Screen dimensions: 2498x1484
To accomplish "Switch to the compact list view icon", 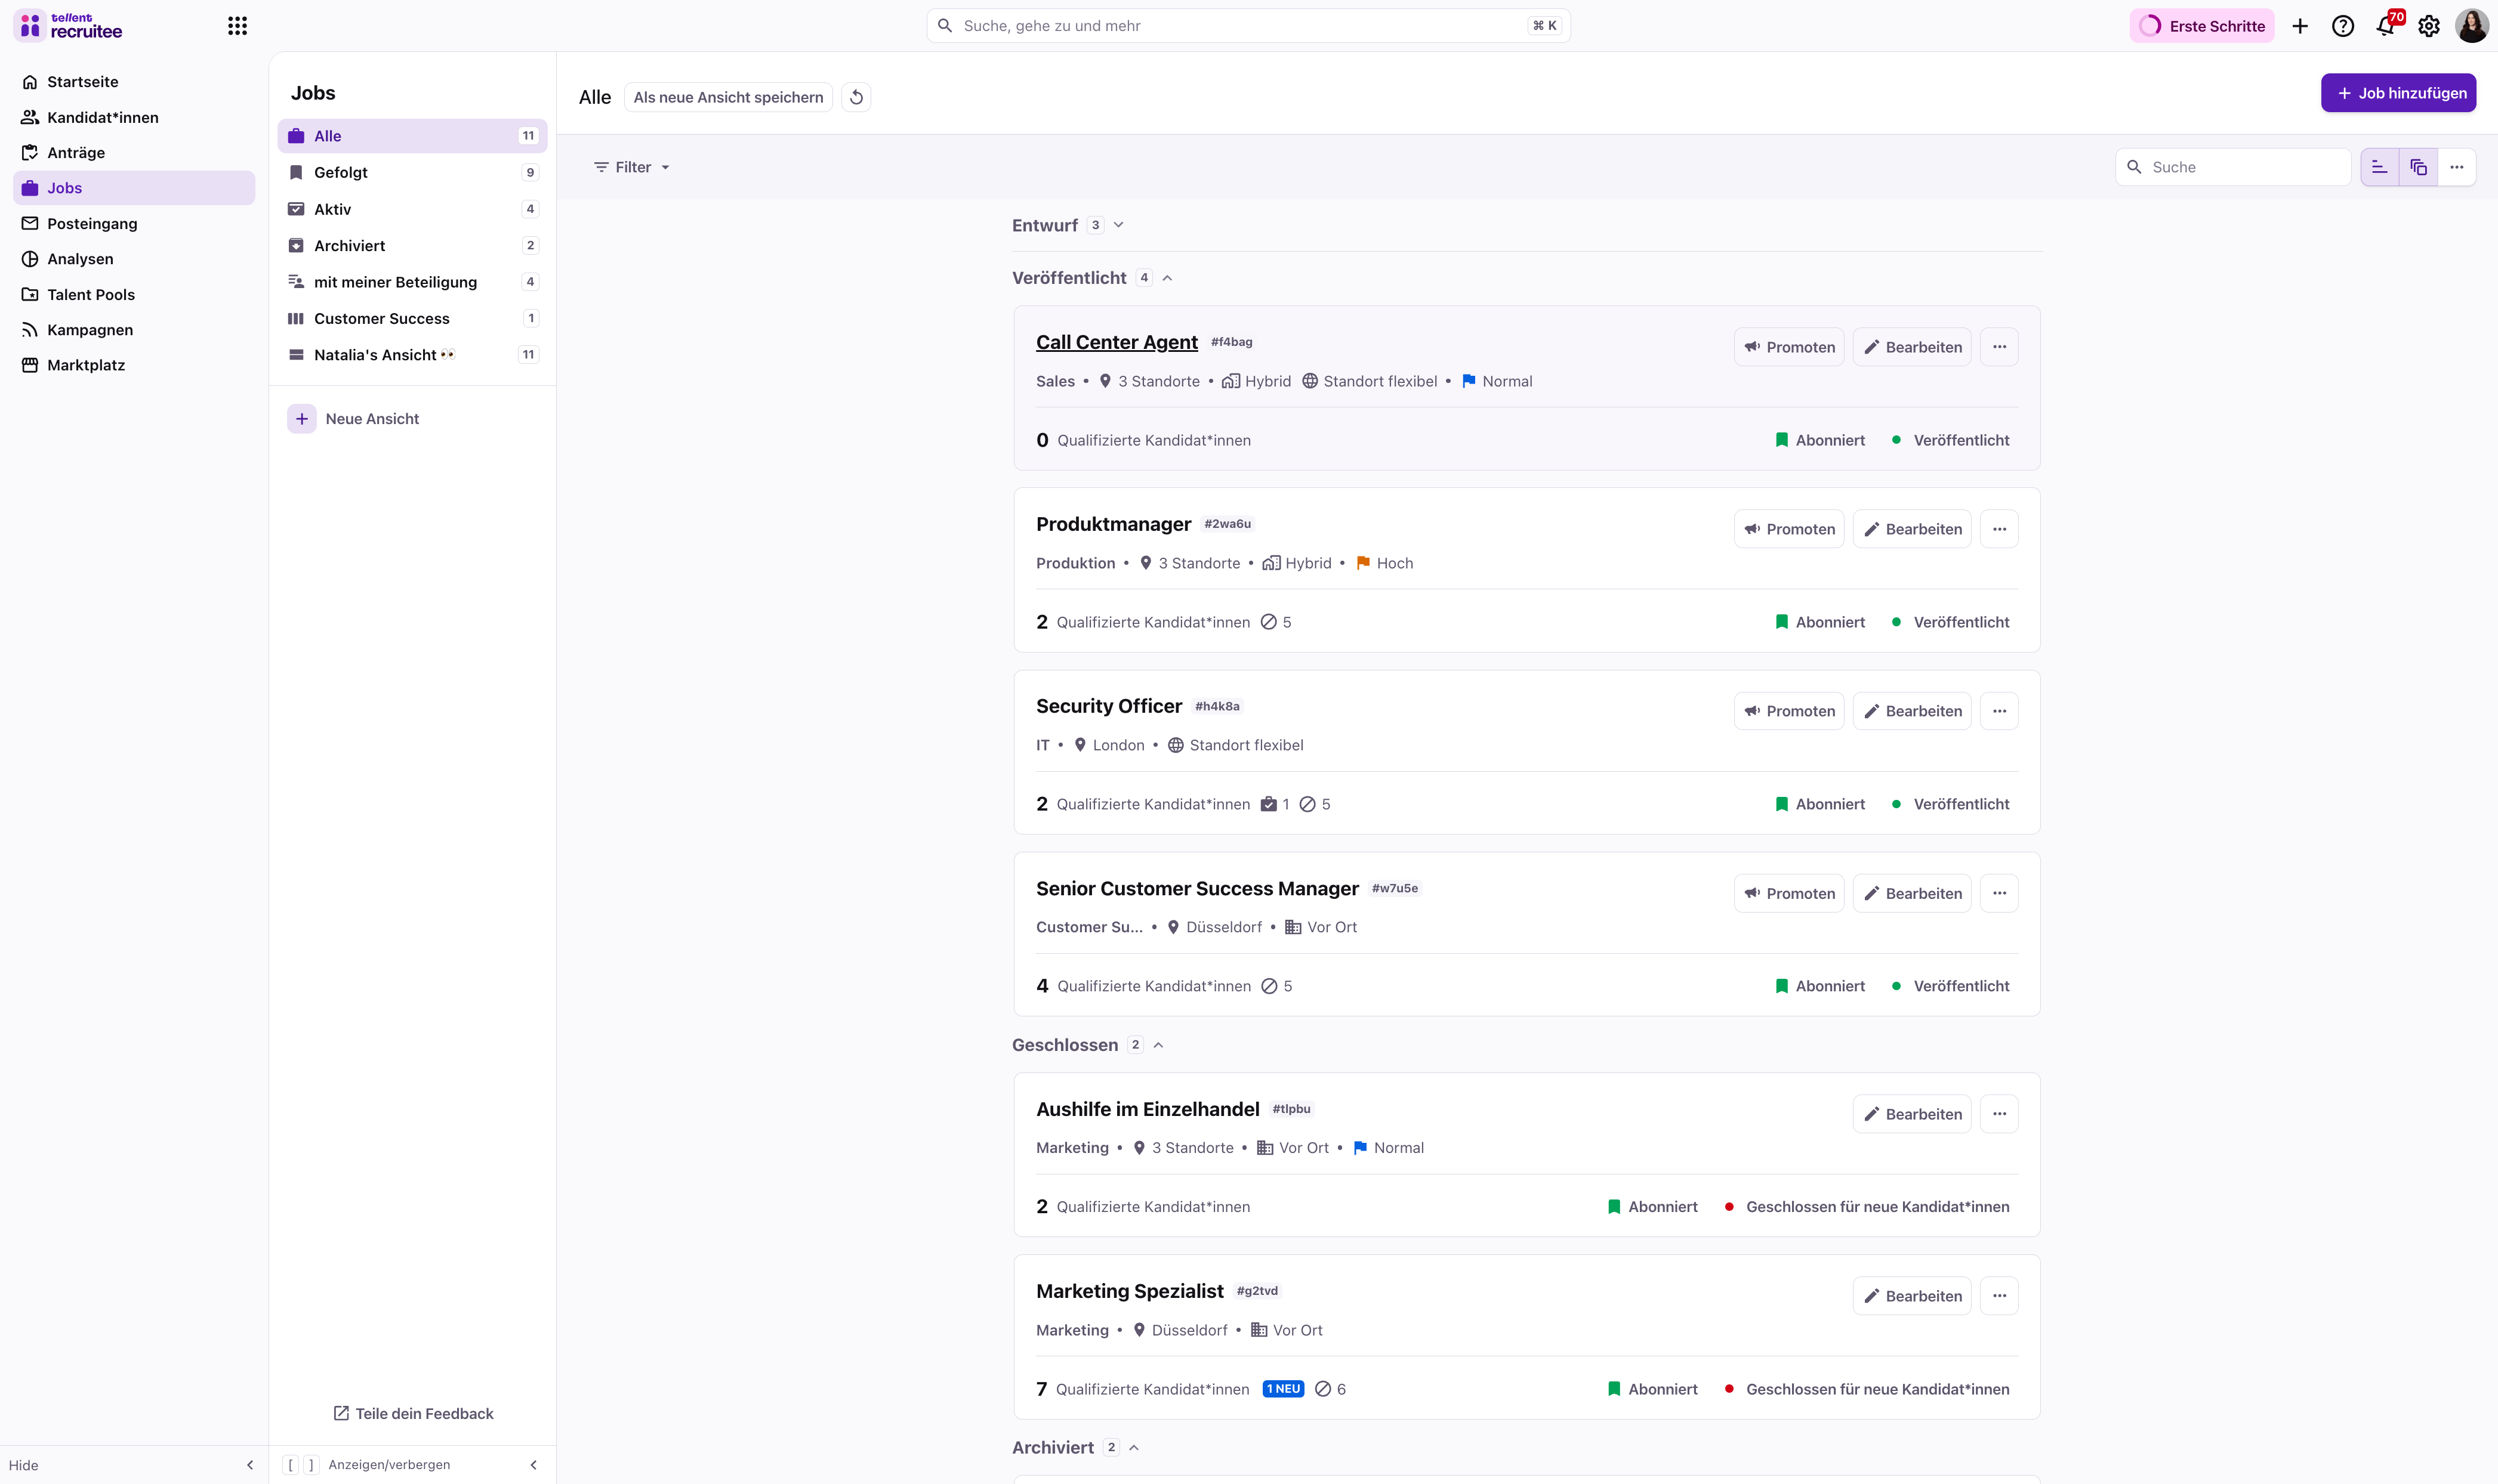I will 2379,167.
